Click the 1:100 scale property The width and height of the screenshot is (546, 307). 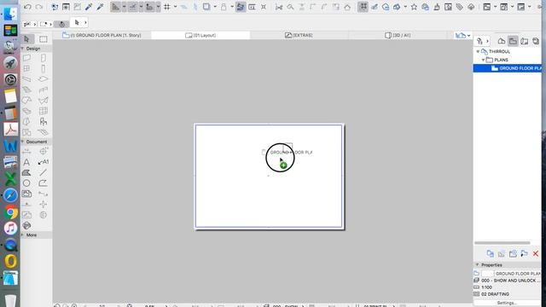pos(486,287)
